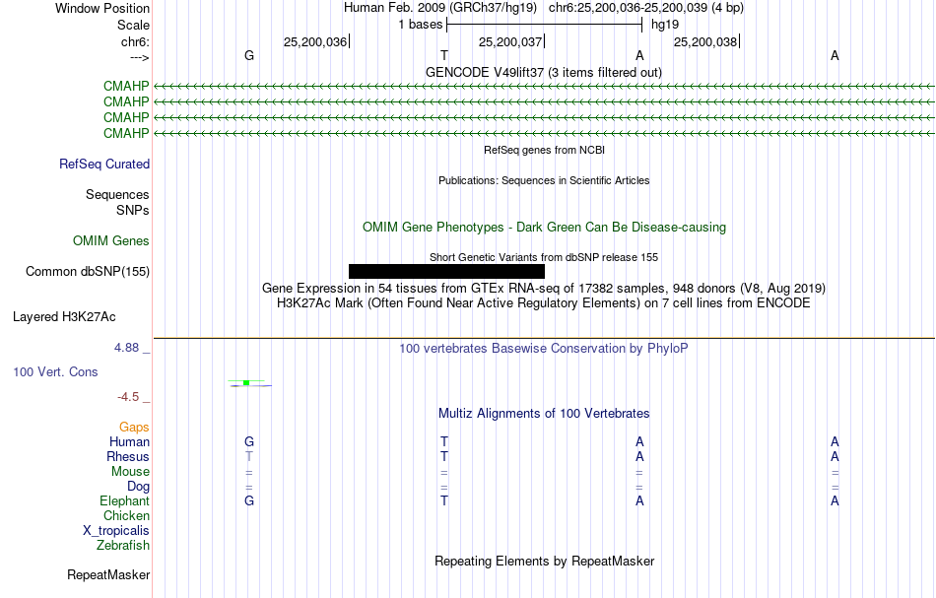Screen dimensions: 936x598
Task: Click the Window Position label
Action: 102,8
